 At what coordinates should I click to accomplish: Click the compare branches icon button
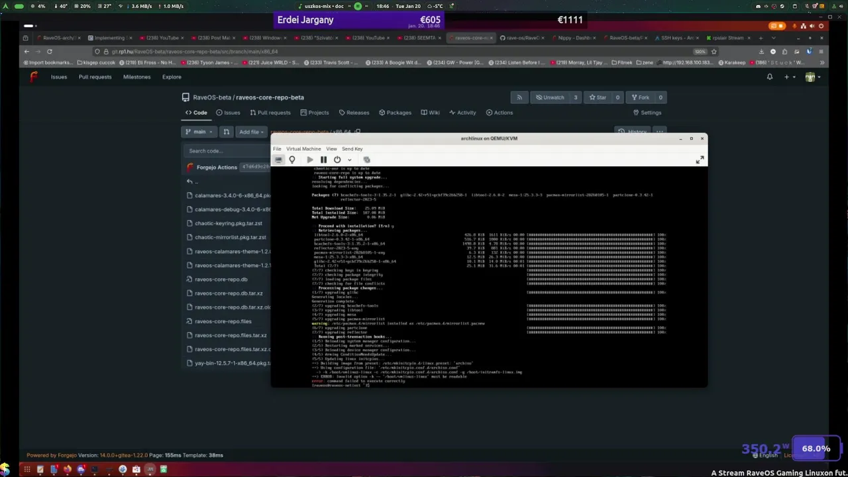pos(226,132)
